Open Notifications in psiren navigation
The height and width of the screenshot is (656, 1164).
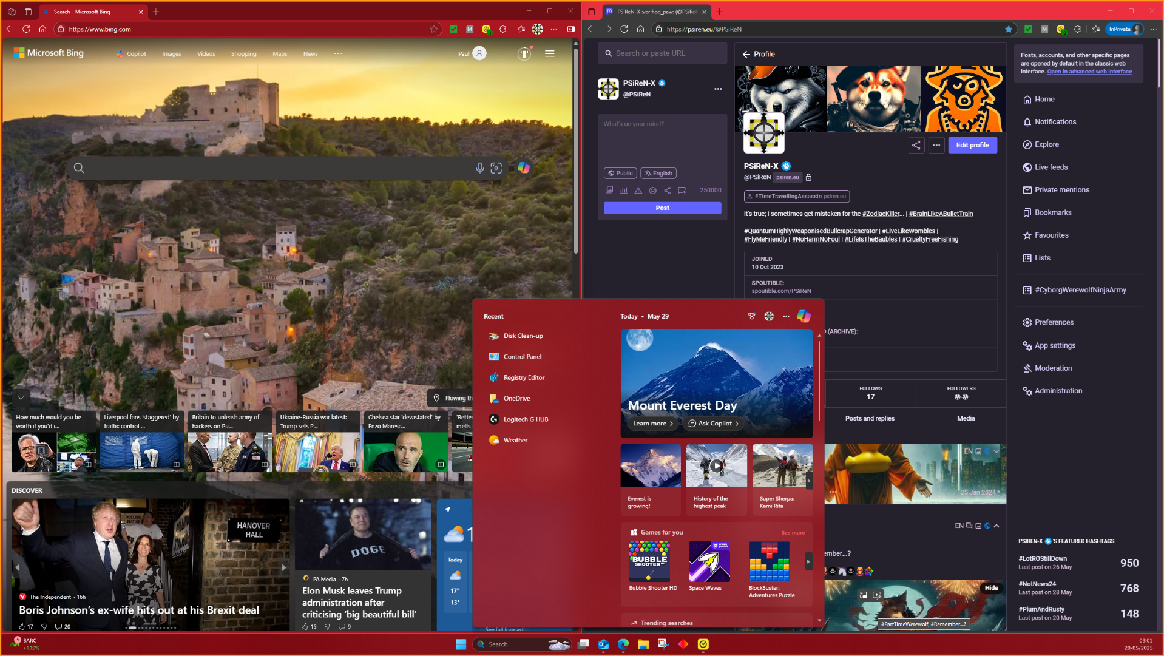[x=1056, y=122]
